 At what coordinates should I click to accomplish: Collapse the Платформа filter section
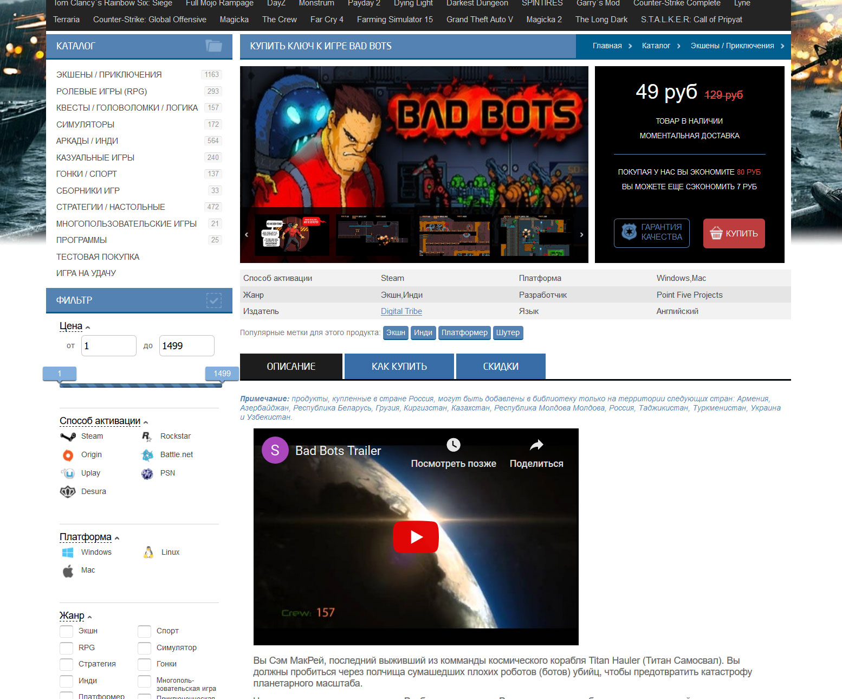89,537
